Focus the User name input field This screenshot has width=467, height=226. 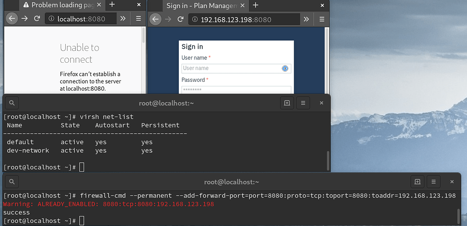click(232, 68)
